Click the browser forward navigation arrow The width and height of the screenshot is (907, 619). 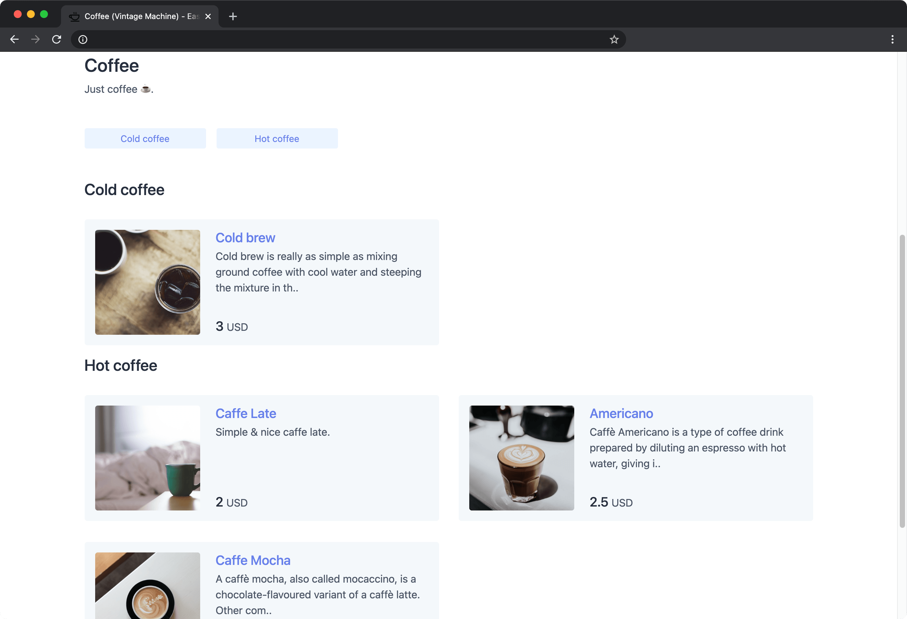click(x=34, y=39)
